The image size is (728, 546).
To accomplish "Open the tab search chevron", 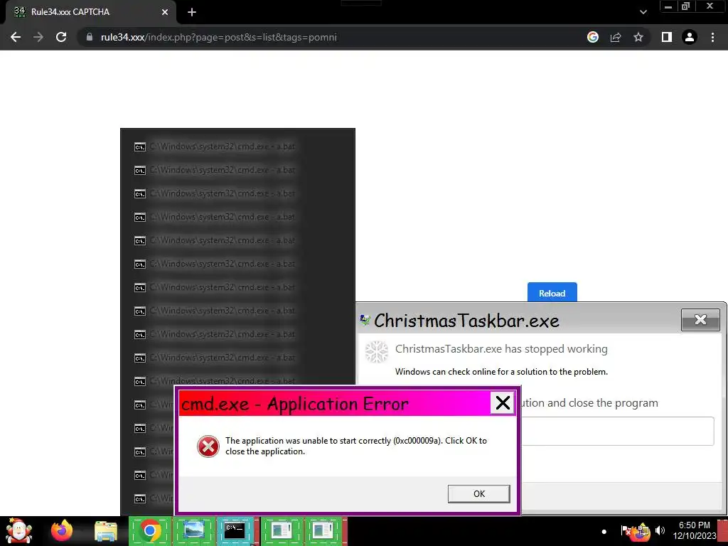I will point(643,12).
